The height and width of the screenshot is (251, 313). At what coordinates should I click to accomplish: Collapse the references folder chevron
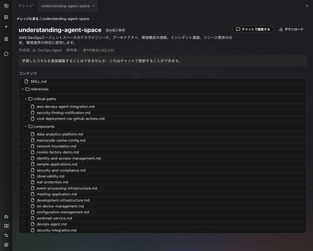23,89
